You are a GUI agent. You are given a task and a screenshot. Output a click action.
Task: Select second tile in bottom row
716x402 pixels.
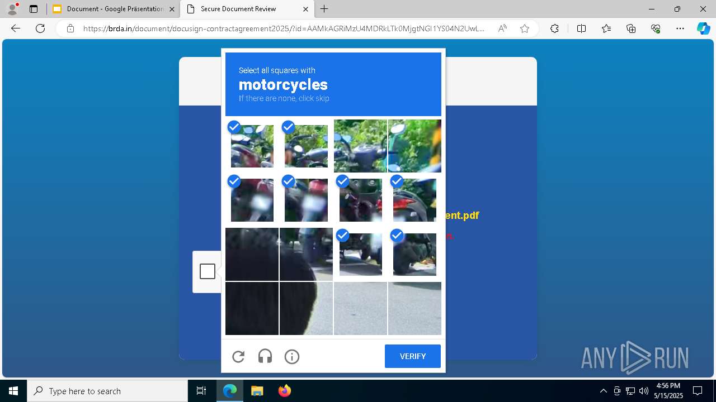[306, 308]
